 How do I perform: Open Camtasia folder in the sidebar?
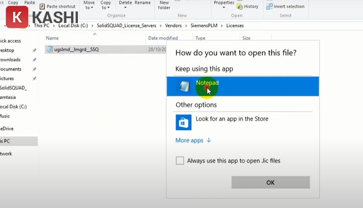8,98
